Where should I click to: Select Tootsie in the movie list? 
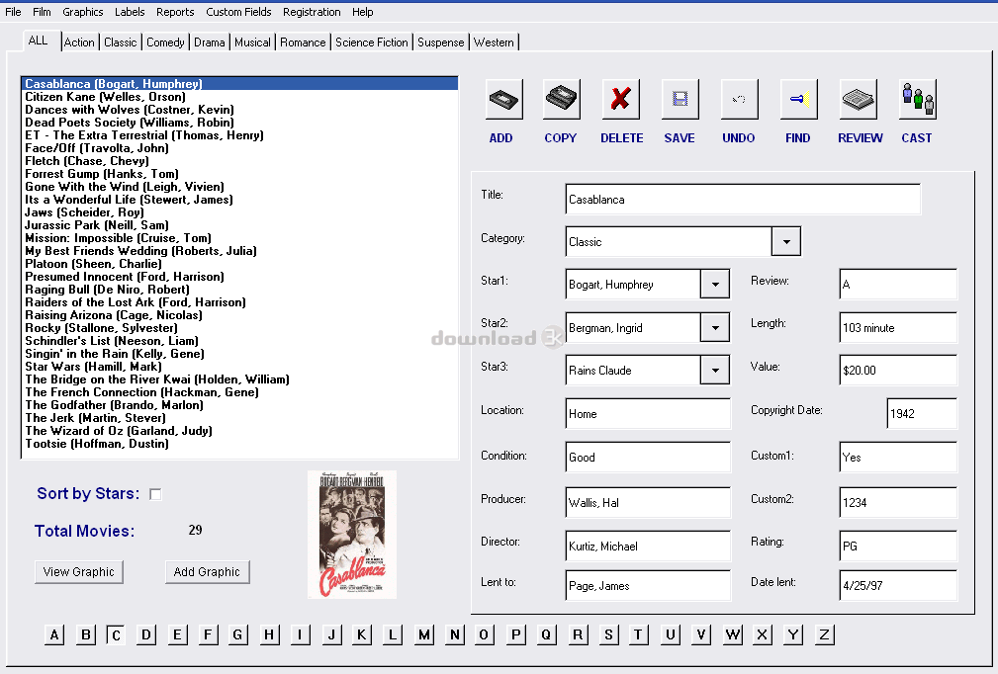240,443
